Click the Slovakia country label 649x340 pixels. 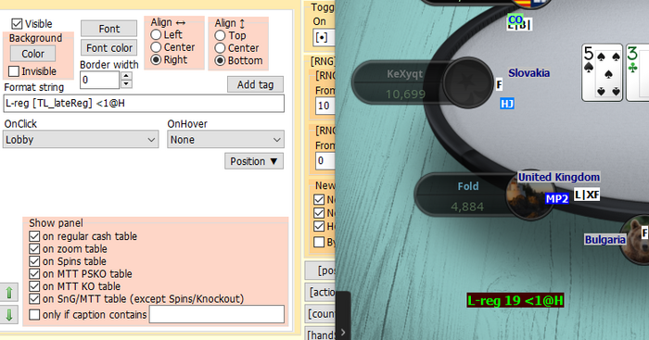coord(529,73)
